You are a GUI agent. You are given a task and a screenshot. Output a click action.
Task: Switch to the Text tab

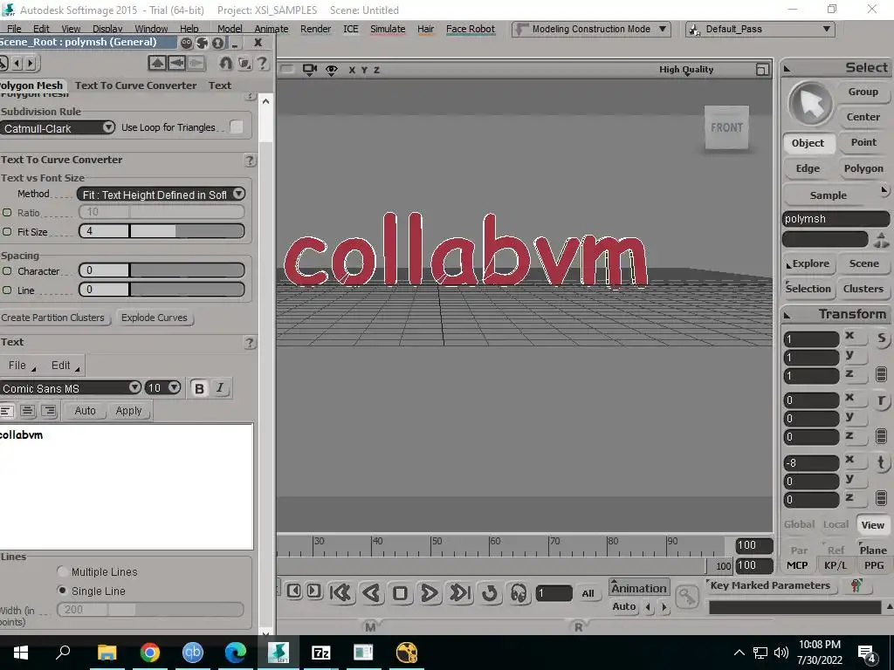pyautogui.click(x=219, y=85)
